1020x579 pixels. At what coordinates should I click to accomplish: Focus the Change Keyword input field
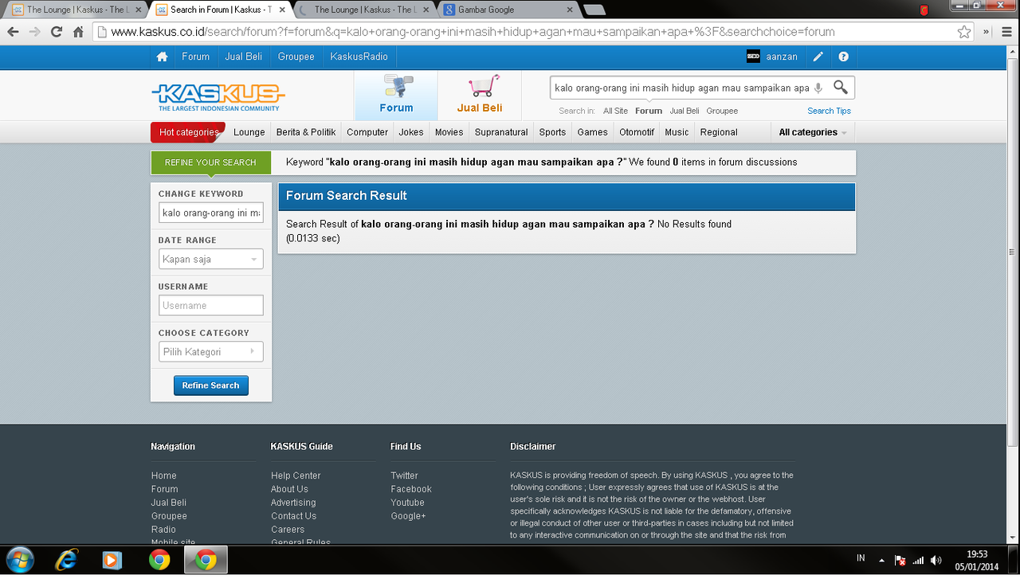pos(210,213)
